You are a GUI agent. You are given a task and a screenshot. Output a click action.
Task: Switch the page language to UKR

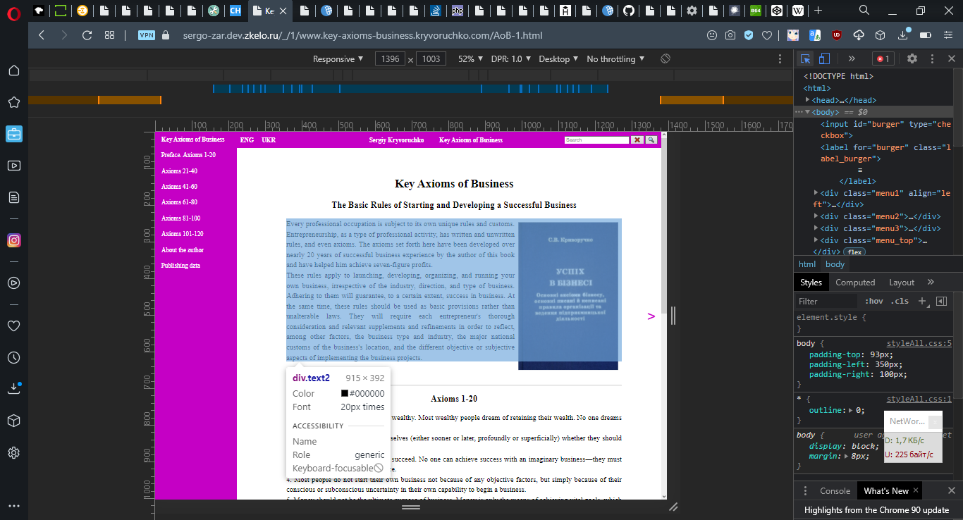[x=269, y=140]
